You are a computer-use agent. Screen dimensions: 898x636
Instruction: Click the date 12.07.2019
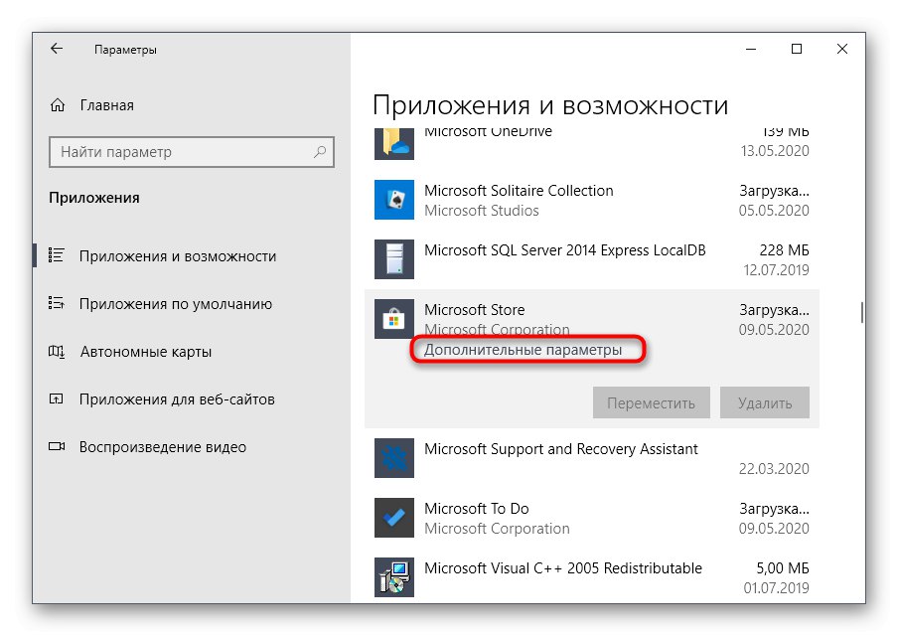pos(776,270)
